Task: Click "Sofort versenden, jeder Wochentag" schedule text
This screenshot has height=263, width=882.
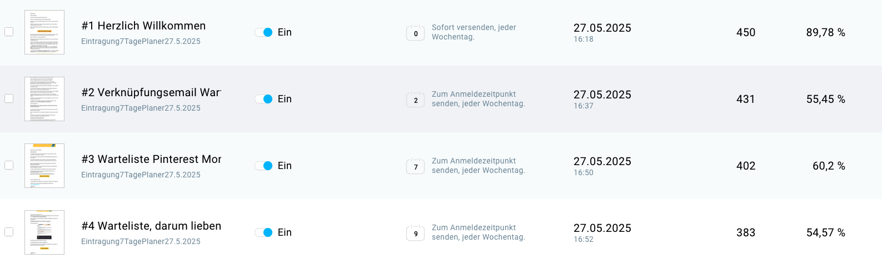Action: click(x=474, y=32)
